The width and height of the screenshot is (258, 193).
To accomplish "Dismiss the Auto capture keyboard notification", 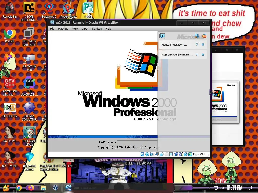I will click(203, 55).
